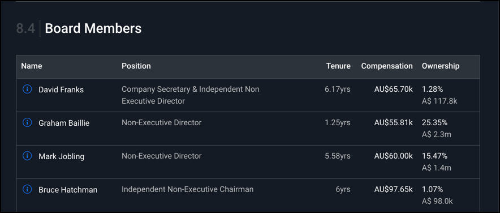The width and height of the screenshot is (500, 213).
Task: Click Bruce Hatchman's A$ 98.0k holding value
Action: point(437,201)
